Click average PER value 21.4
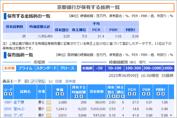Screen dimensions: 177x118 pyautogui.click(x=101, y=36)
